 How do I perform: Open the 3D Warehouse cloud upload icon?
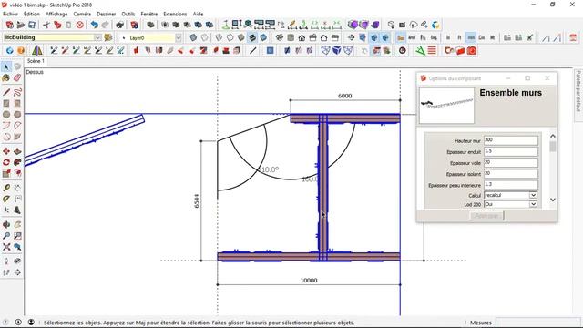pos(414,25)
